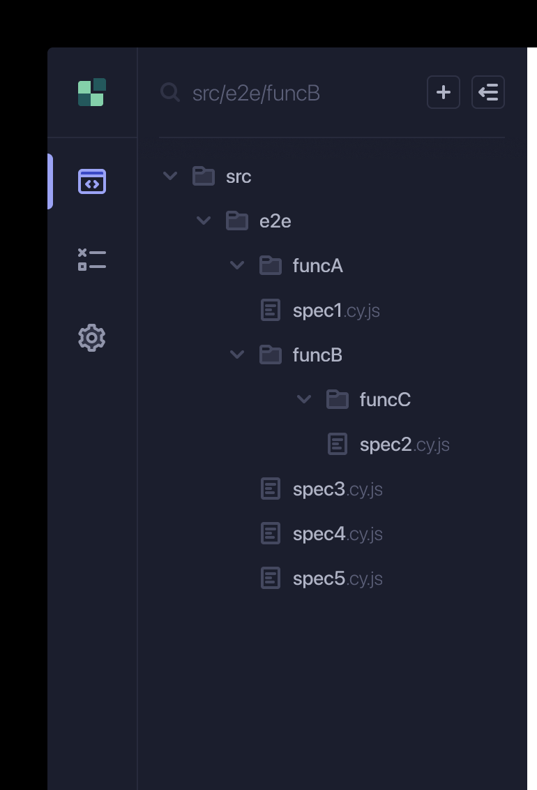Click the funcC folder label
This screenshot has height=790, width=537.
[385, 399]
